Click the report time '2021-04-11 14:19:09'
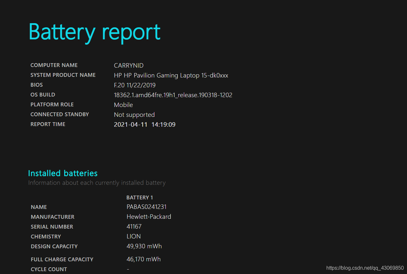Image resolution: width=407 pixels, height=274 pixels. [145, 124]
